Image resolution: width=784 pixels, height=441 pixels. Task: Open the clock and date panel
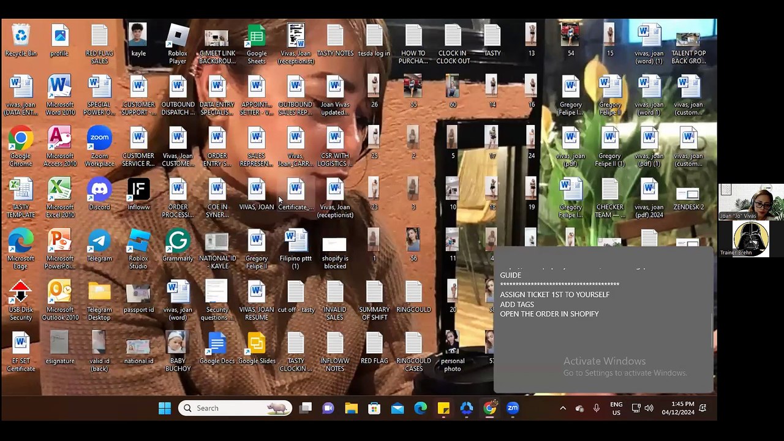(x=682, y=409)
